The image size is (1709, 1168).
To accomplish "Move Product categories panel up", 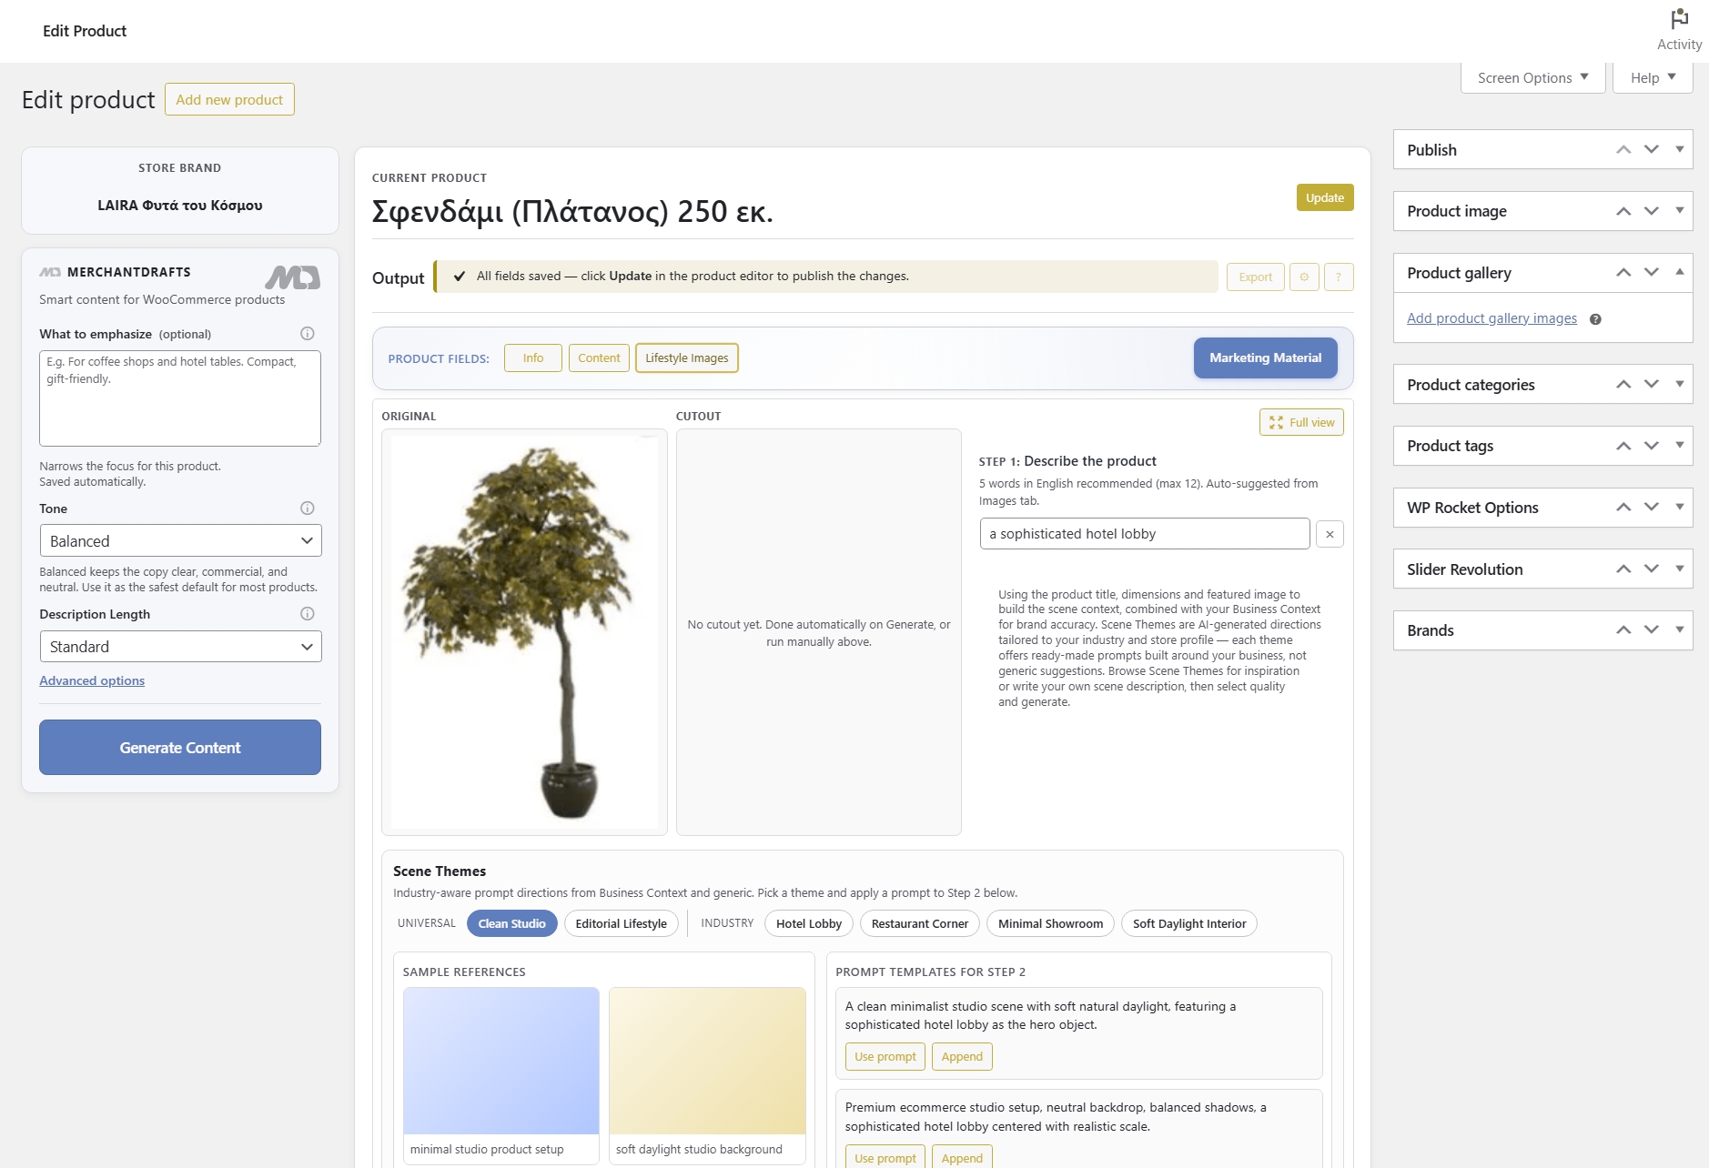I will click(x=1623, y=385).
